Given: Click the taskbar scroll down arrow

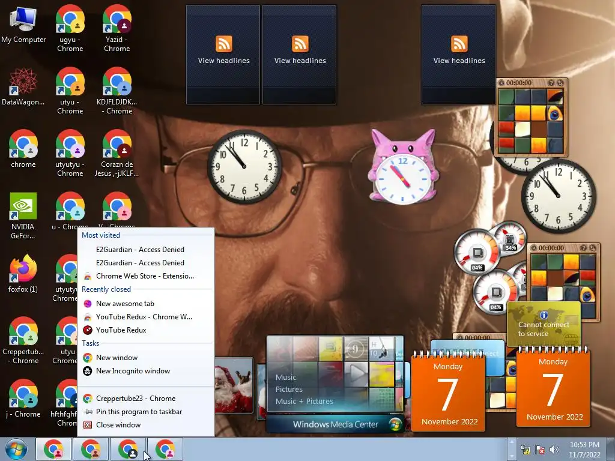Looking at the screenshot, I should 510,455.
